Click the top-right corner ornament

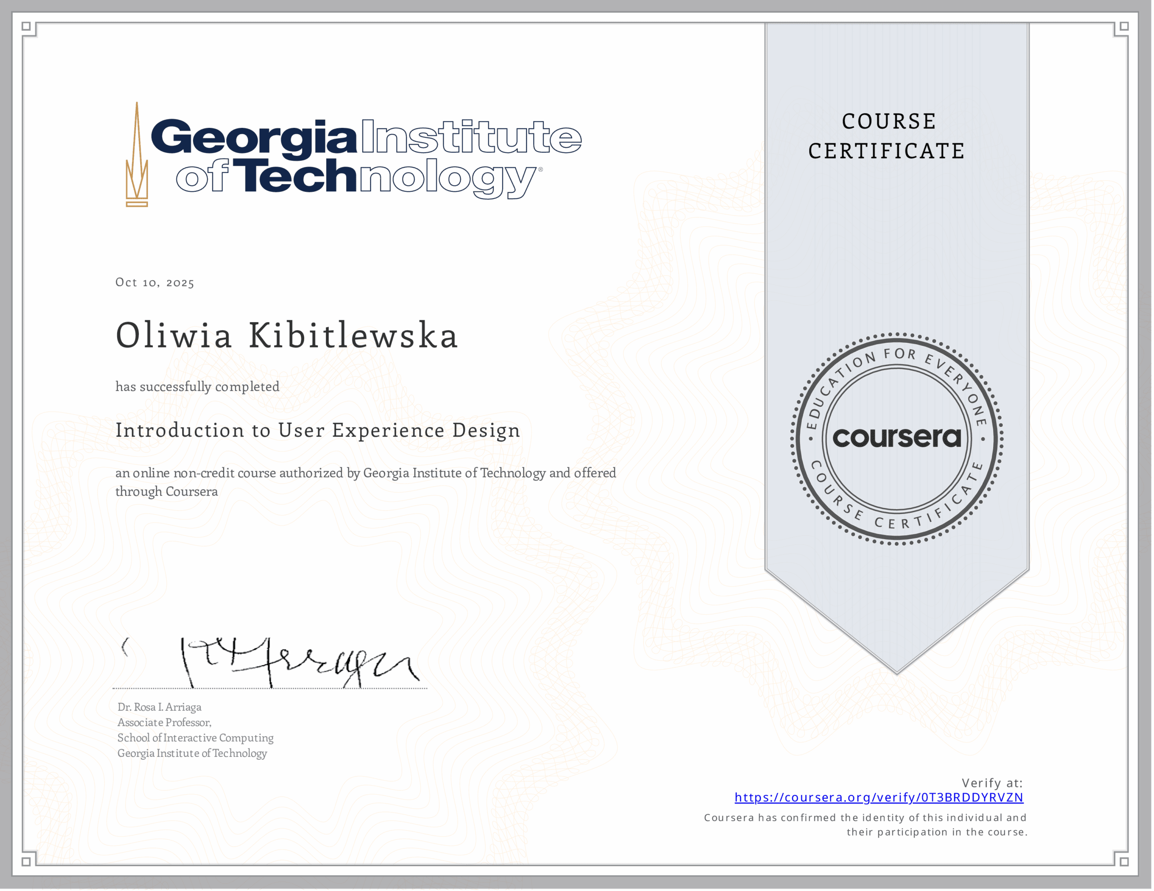pos(1124,27)
